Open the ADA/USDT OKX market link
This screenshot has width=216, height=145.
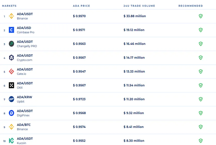tap(25, 85)
